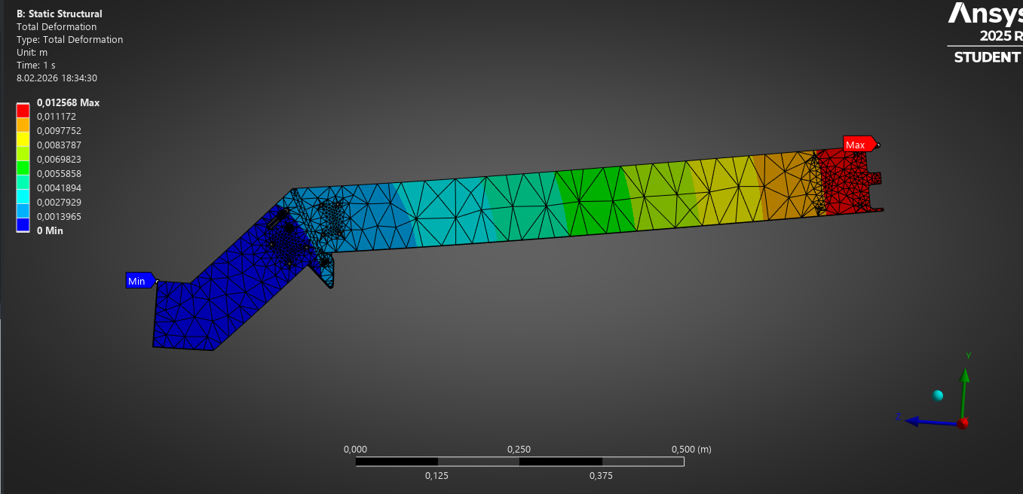Click the red X axis sphere on triad

coord(963,423)
